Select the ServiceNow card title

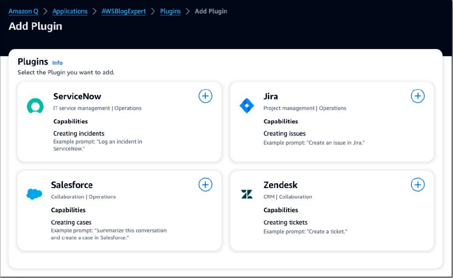pos(77,96)
